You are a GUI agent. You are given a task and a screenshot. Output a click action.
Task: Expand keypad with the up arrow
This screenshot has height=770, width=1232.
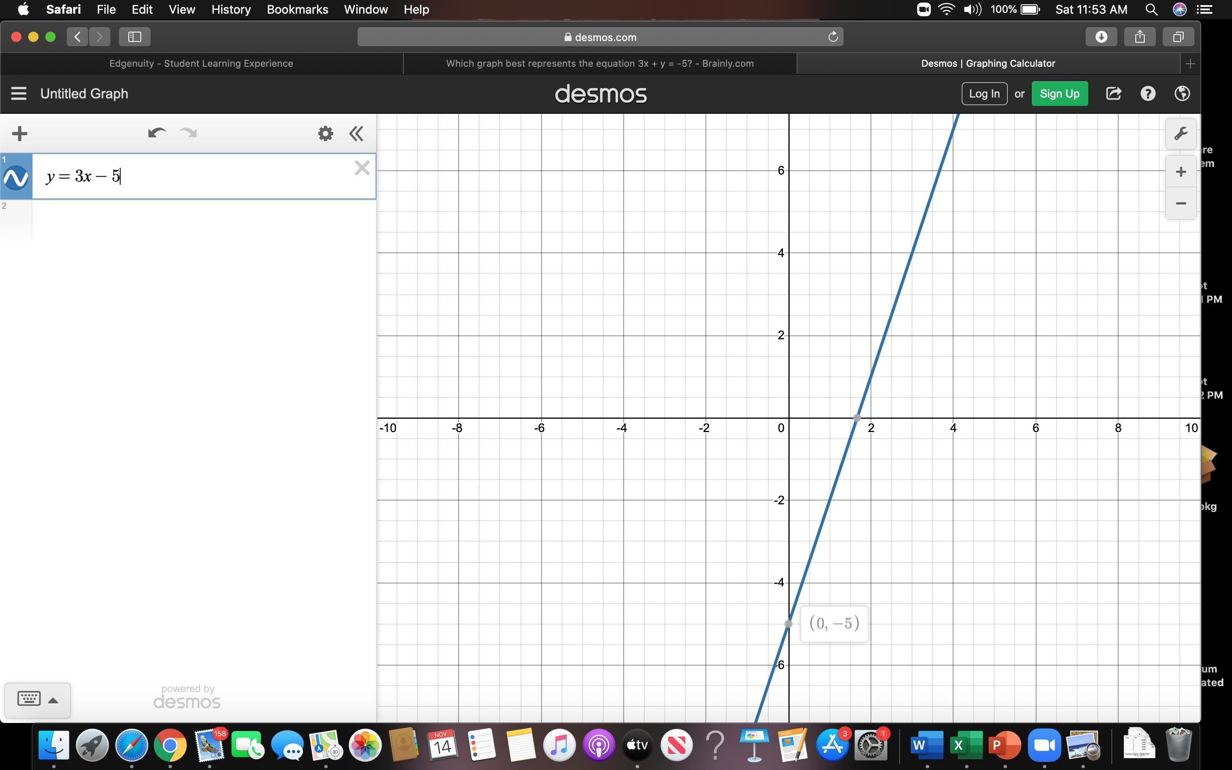point(53,701)
